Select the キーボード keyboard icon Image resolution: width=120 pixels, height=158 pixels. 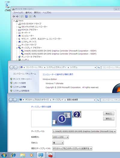[x=19, y=33]
